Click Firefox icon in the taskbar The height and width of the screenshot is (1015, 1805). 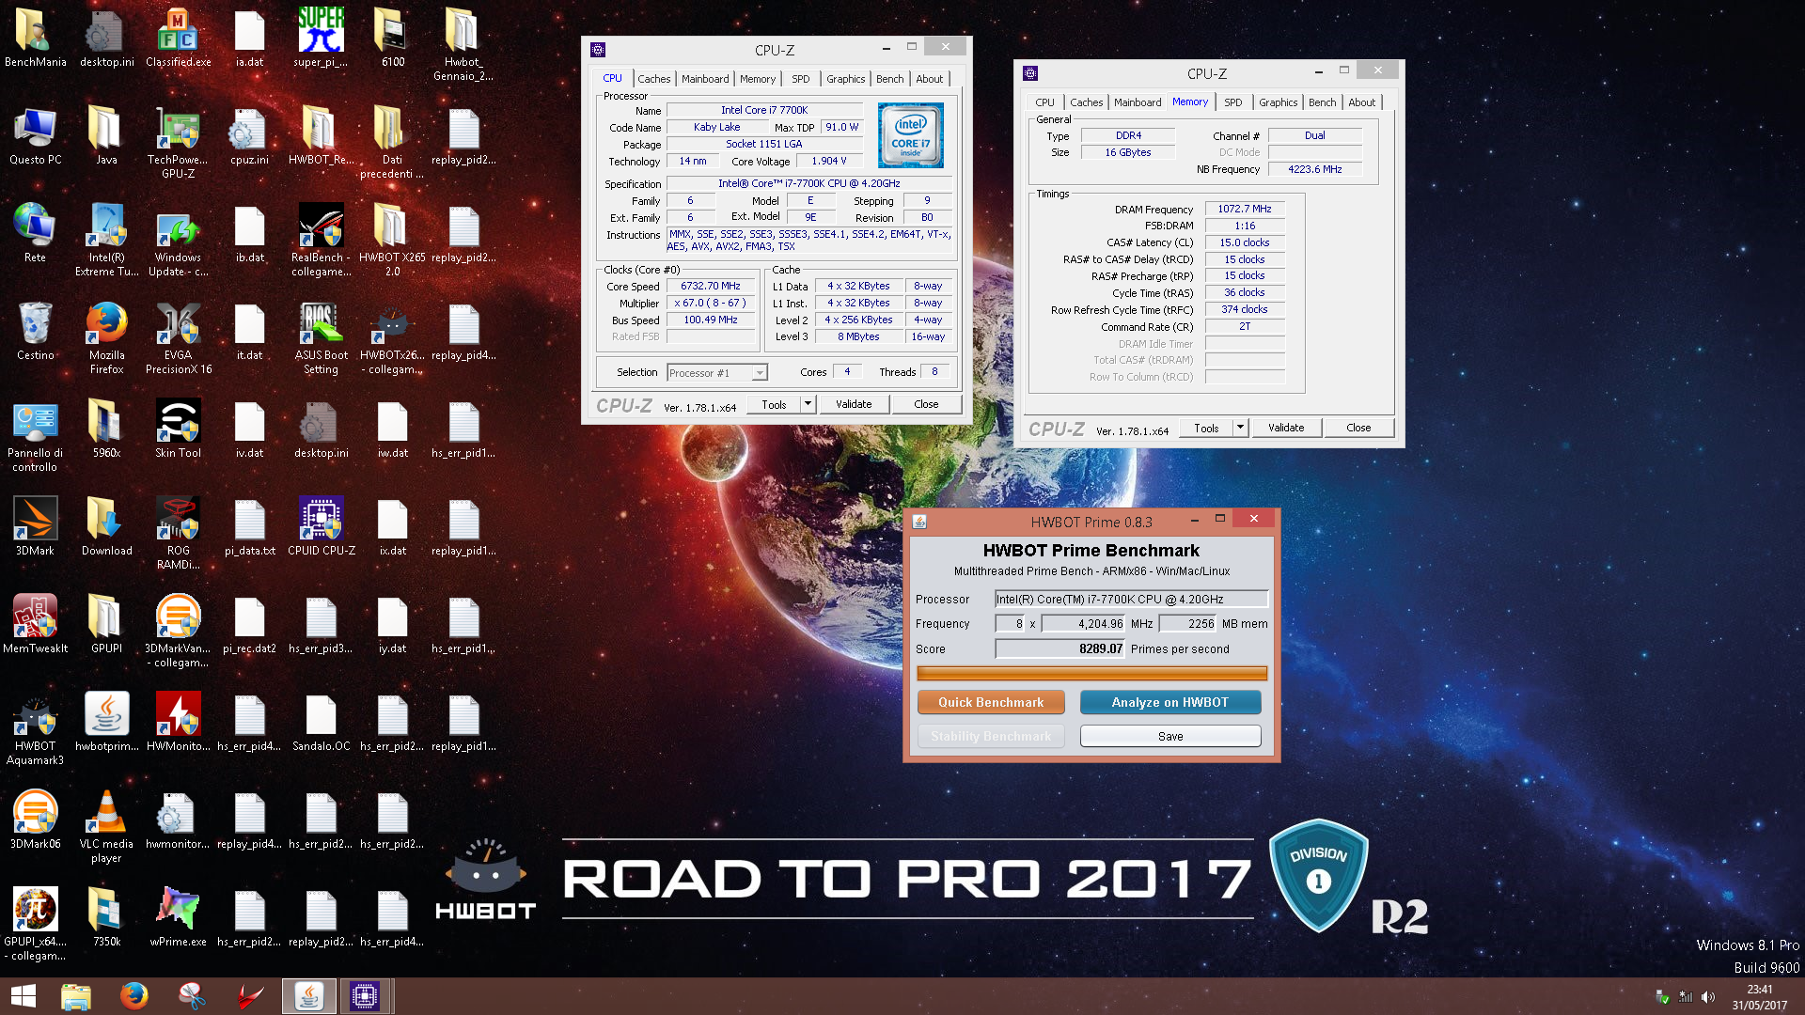(134, 996)
